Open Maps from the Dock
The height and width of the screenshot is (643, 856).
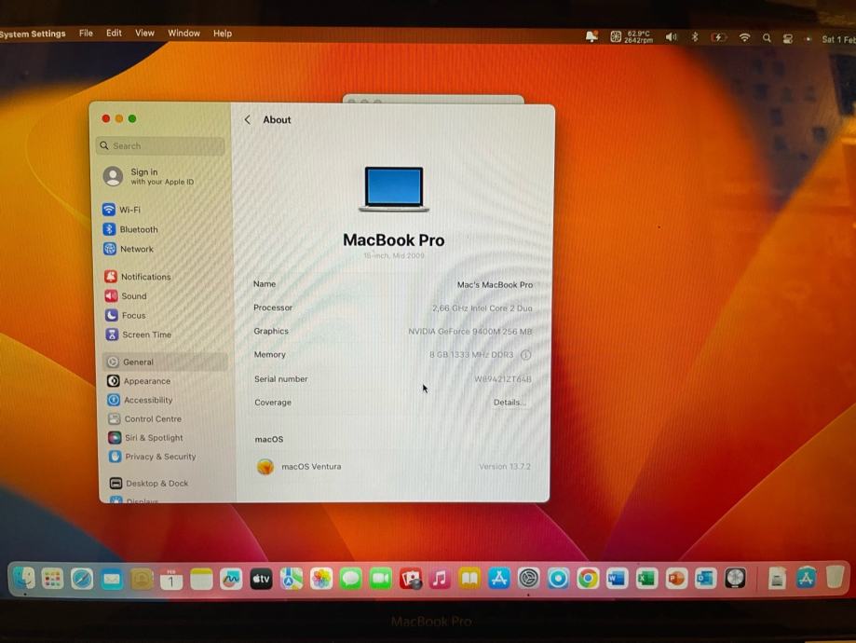point(291,579)
